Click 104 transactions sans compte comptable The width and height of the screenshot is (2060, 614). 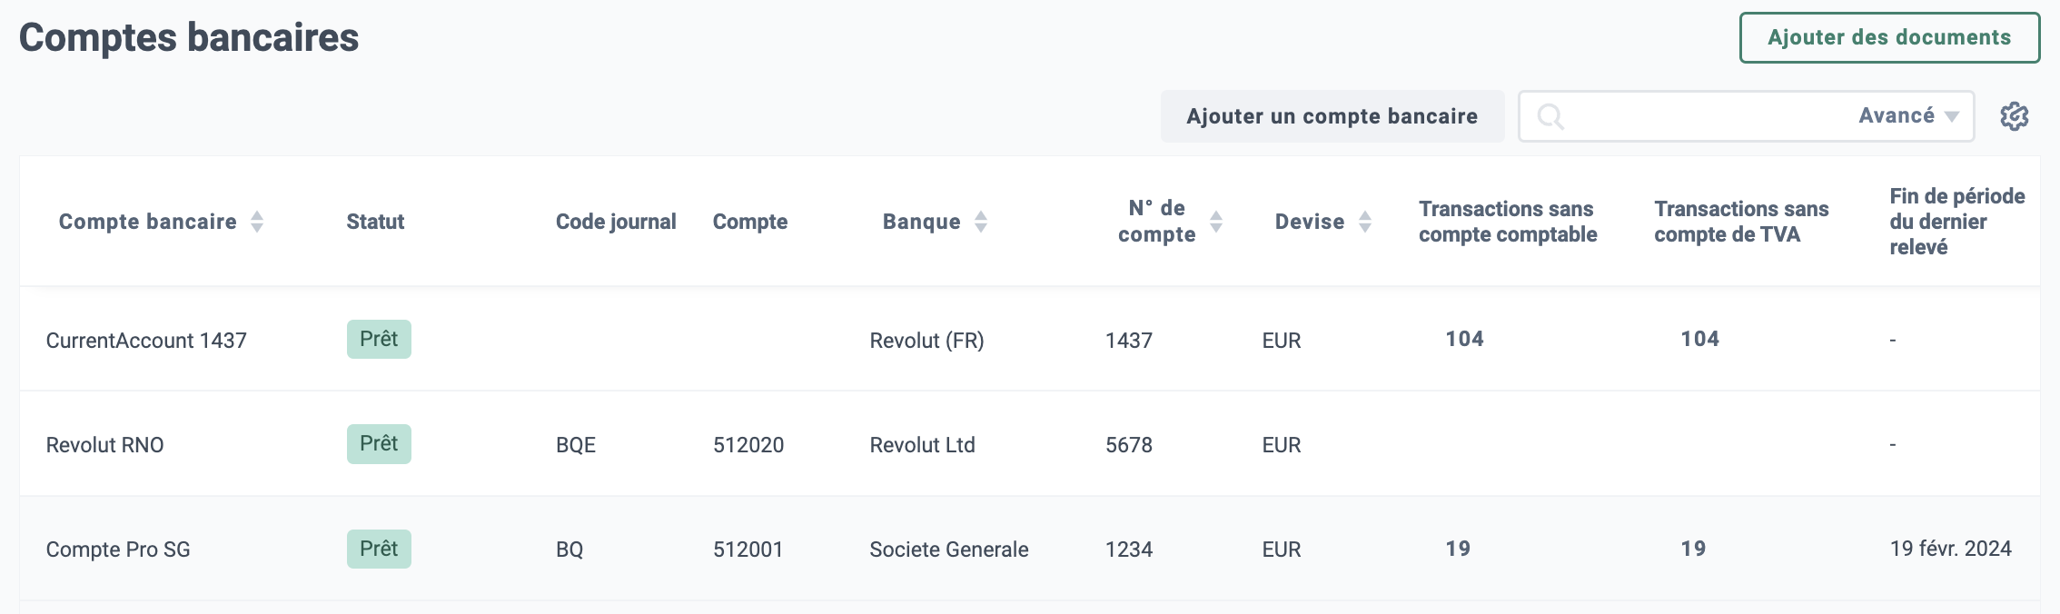[x=1464, y=339]
